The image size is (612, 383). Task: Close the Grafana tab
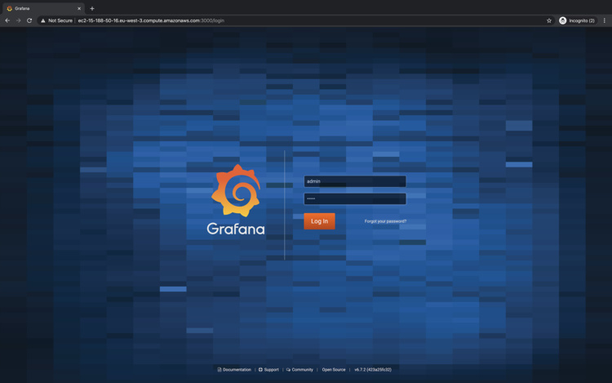click(79, 8)
